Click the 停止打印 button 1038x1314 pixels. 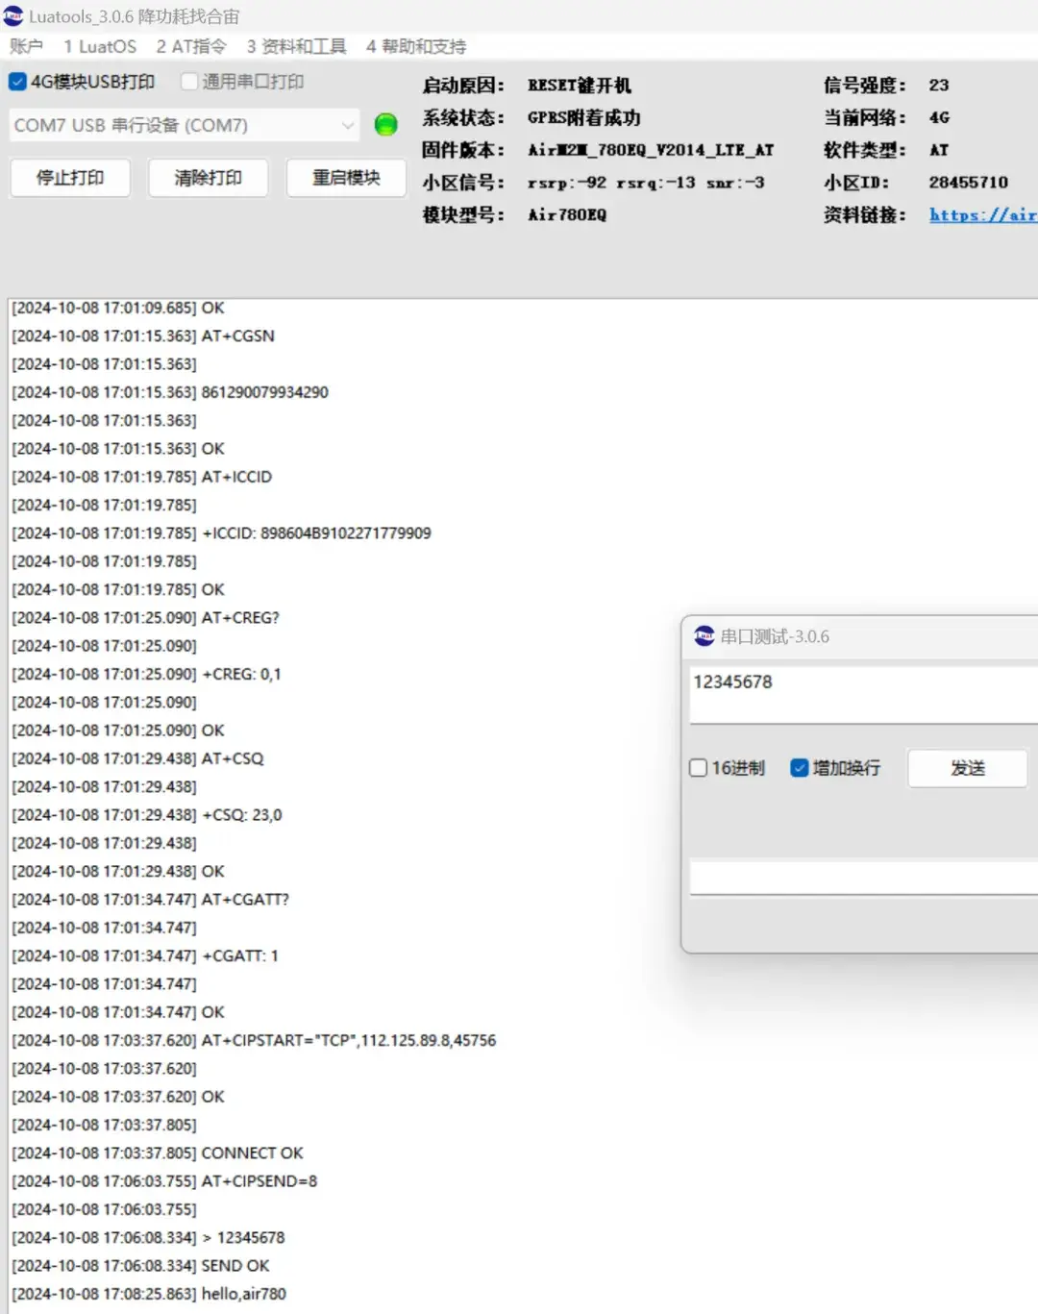pyautogui.click(x=70, y=178)
